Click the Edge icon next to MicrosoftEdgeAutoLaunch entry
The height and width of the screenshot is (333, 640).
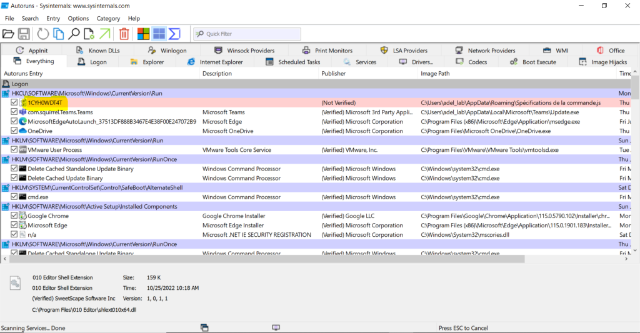tap(23, 121)
